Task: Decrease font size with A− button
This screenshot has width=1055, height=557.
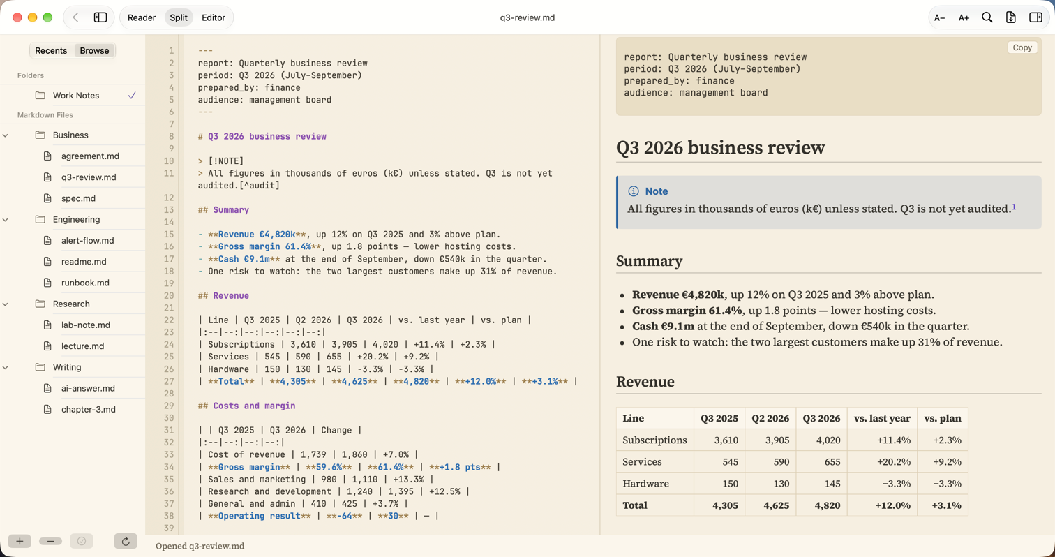Action: (940, 17)
